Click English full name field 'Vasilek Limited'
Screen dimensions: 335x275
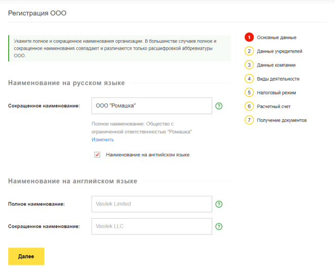coord(151,204)
